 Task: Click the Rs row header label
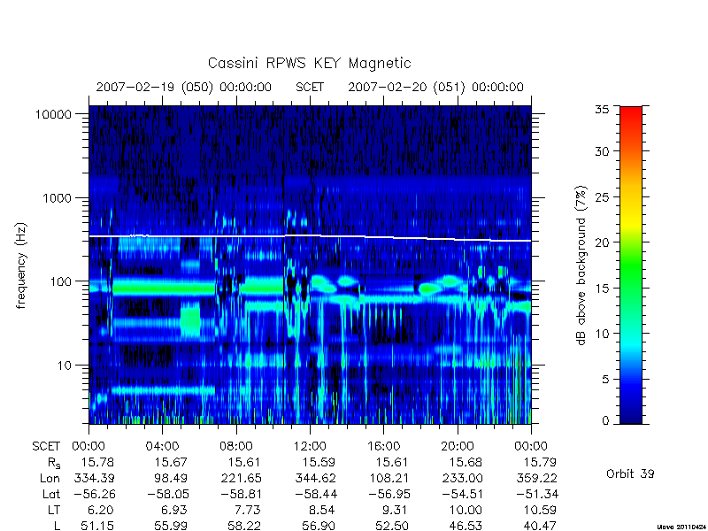tap(54, 463)
